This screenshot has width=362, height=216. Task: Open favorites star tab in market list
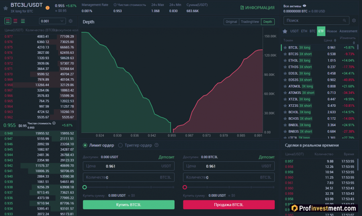[x=285, y=31]
